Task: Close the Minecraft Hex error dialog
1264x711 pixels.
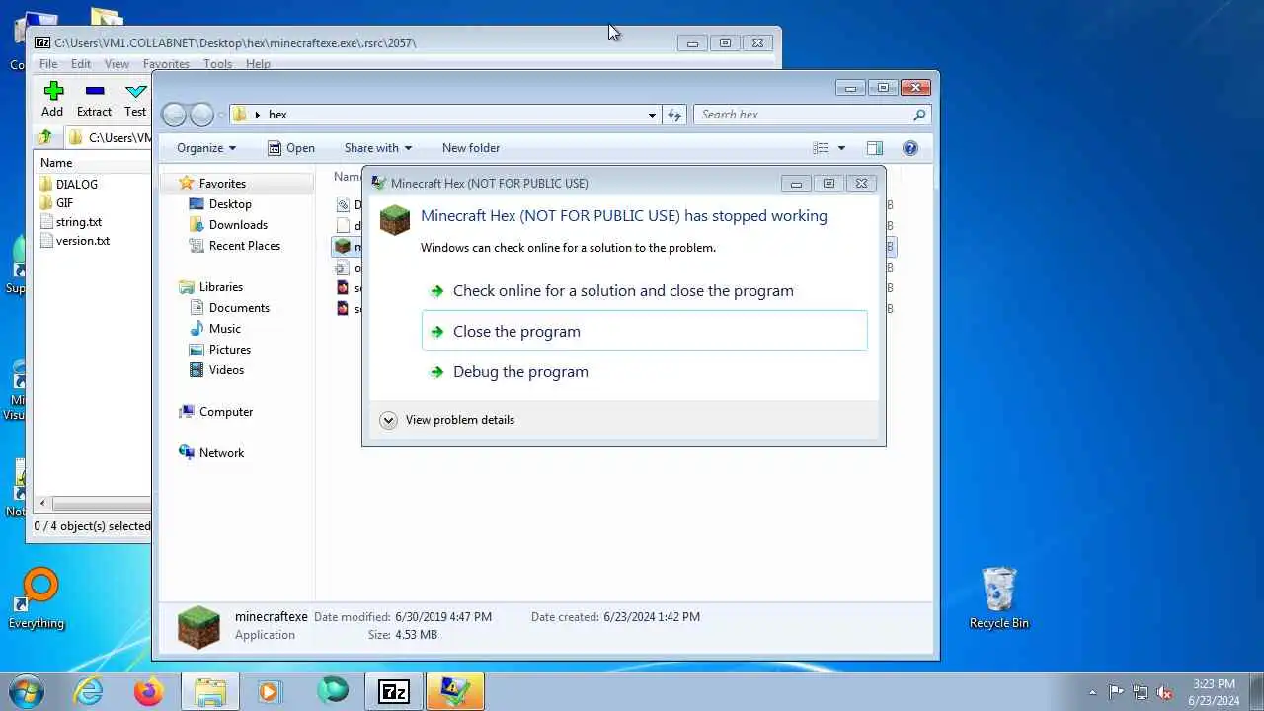Action: 861,183
